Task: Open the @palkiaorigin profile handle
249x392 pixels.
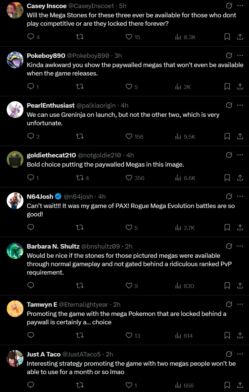Action: click(x=96, y=105)
